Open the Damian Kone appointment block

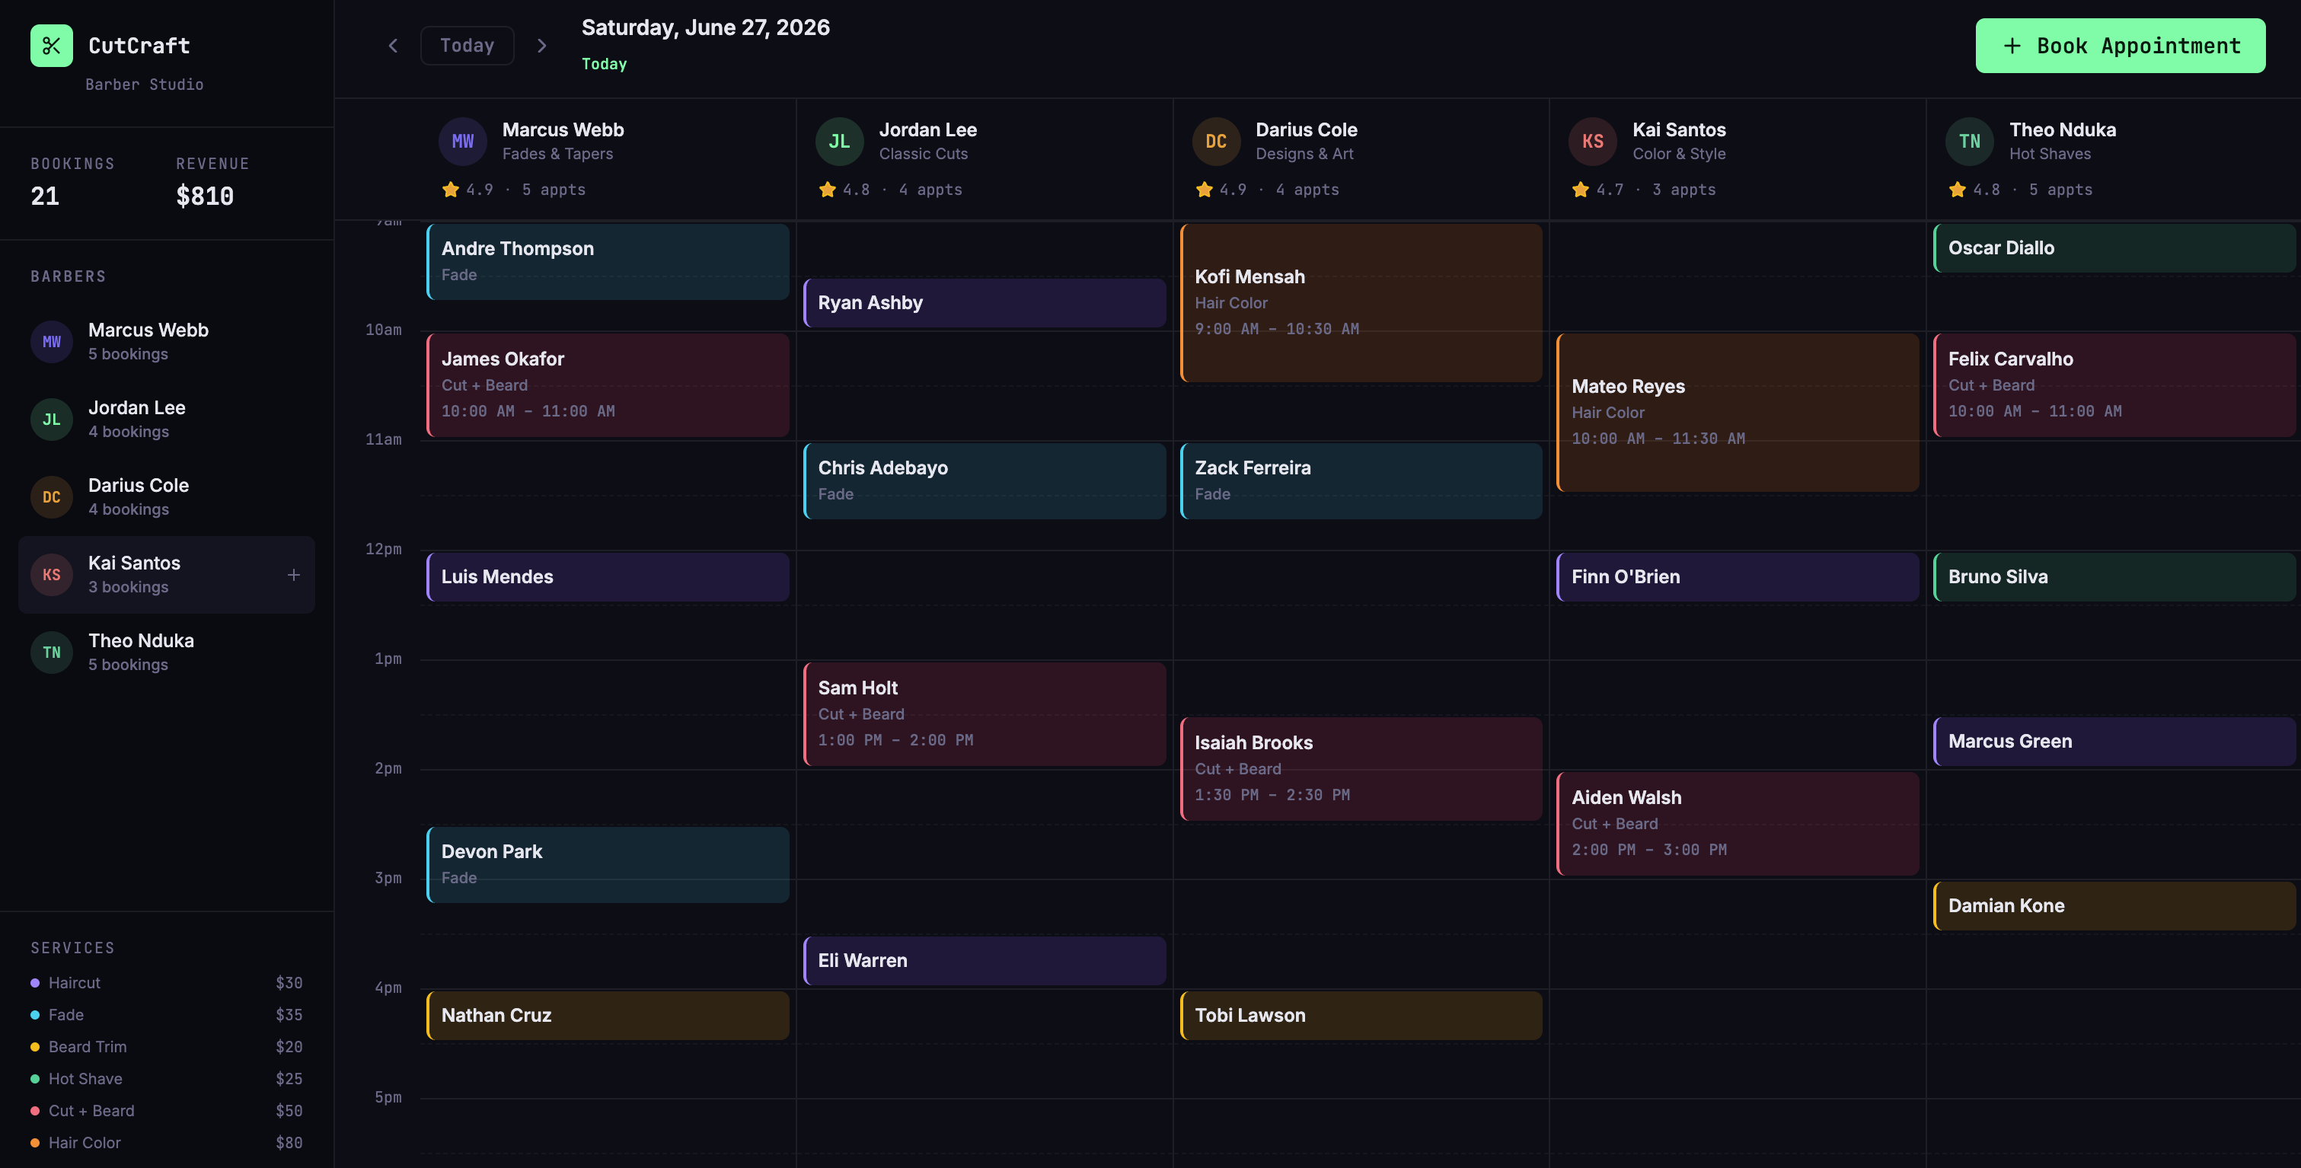[2114, 905]
